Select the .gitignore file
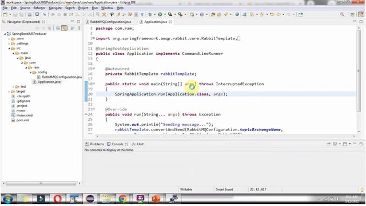 point(21,101)
